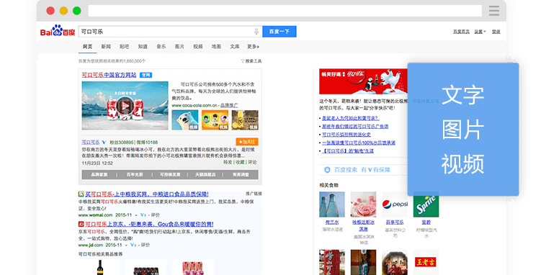Viewport: 541px width, 275px height.
Task: Click the red window close dot
Action: (x=50, y=11)
